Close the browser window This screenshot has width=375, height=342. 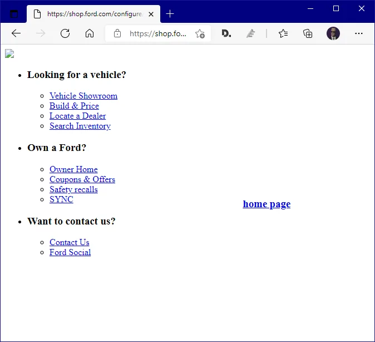click(x=362, y=8)
